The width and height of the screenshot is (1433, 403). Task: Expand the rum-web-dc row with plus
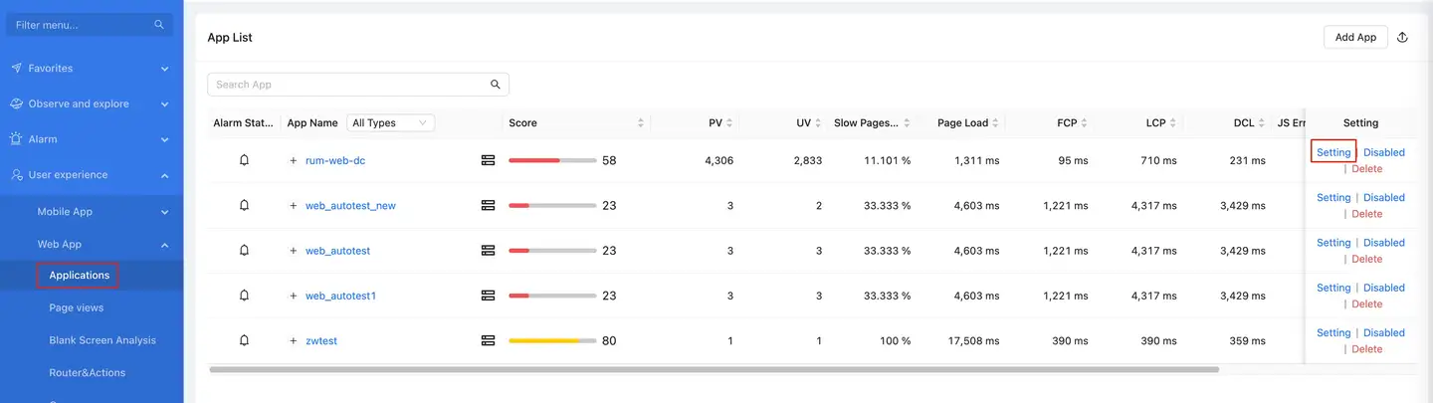point(294,160)
